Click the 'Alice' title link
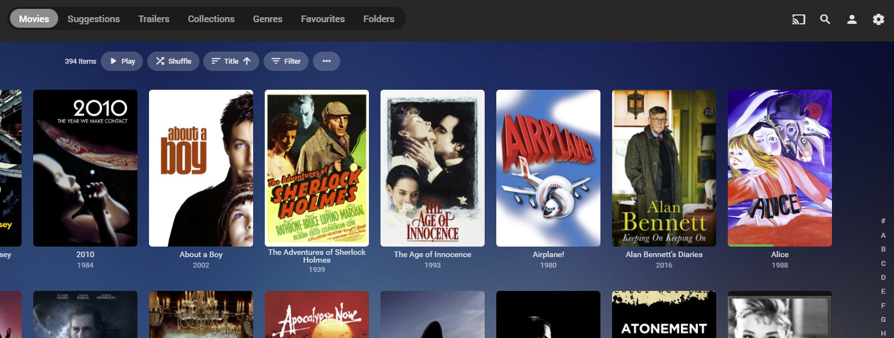The height and width of the screenshot is (338, 894). click(x=780, y=254)
